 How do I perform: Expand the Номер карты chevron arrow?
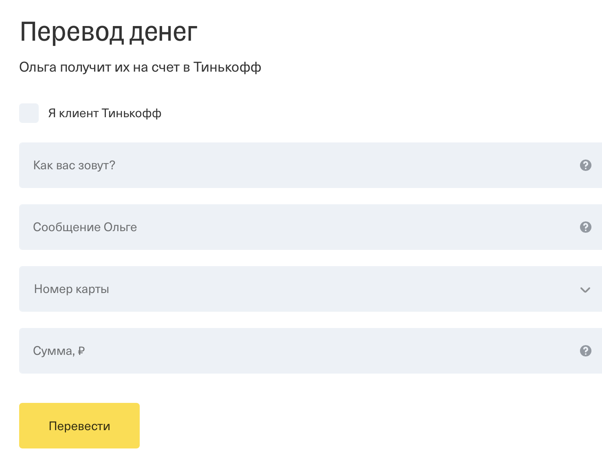point(585,290)
